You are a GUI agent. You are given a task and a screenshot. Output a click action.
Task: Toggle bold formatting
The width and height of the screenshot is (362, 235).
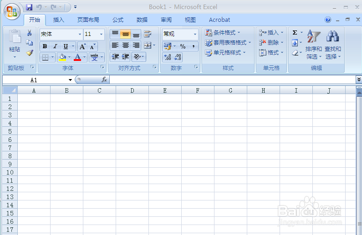(x=45, y=46)
